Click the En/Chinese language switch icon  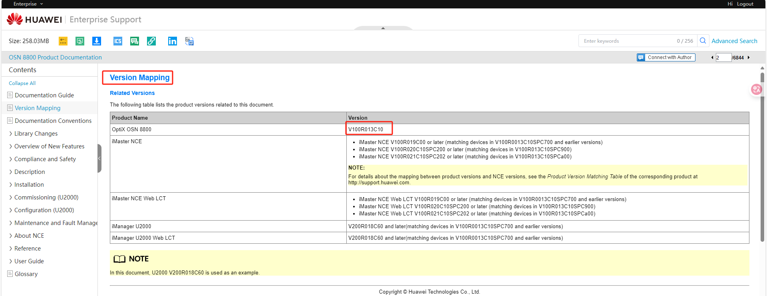click(x=189, y=41)
